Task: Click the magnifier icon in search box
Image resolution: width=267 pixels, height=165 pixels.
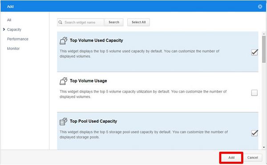Action: click(x=60, y=22)
